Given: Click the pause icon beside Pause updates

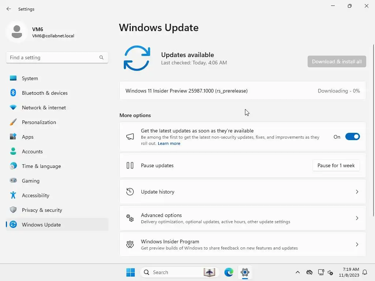Looking at the screenshot, I should 130,165.
